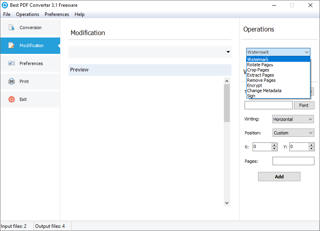Open the File menu

click(7, 14)
